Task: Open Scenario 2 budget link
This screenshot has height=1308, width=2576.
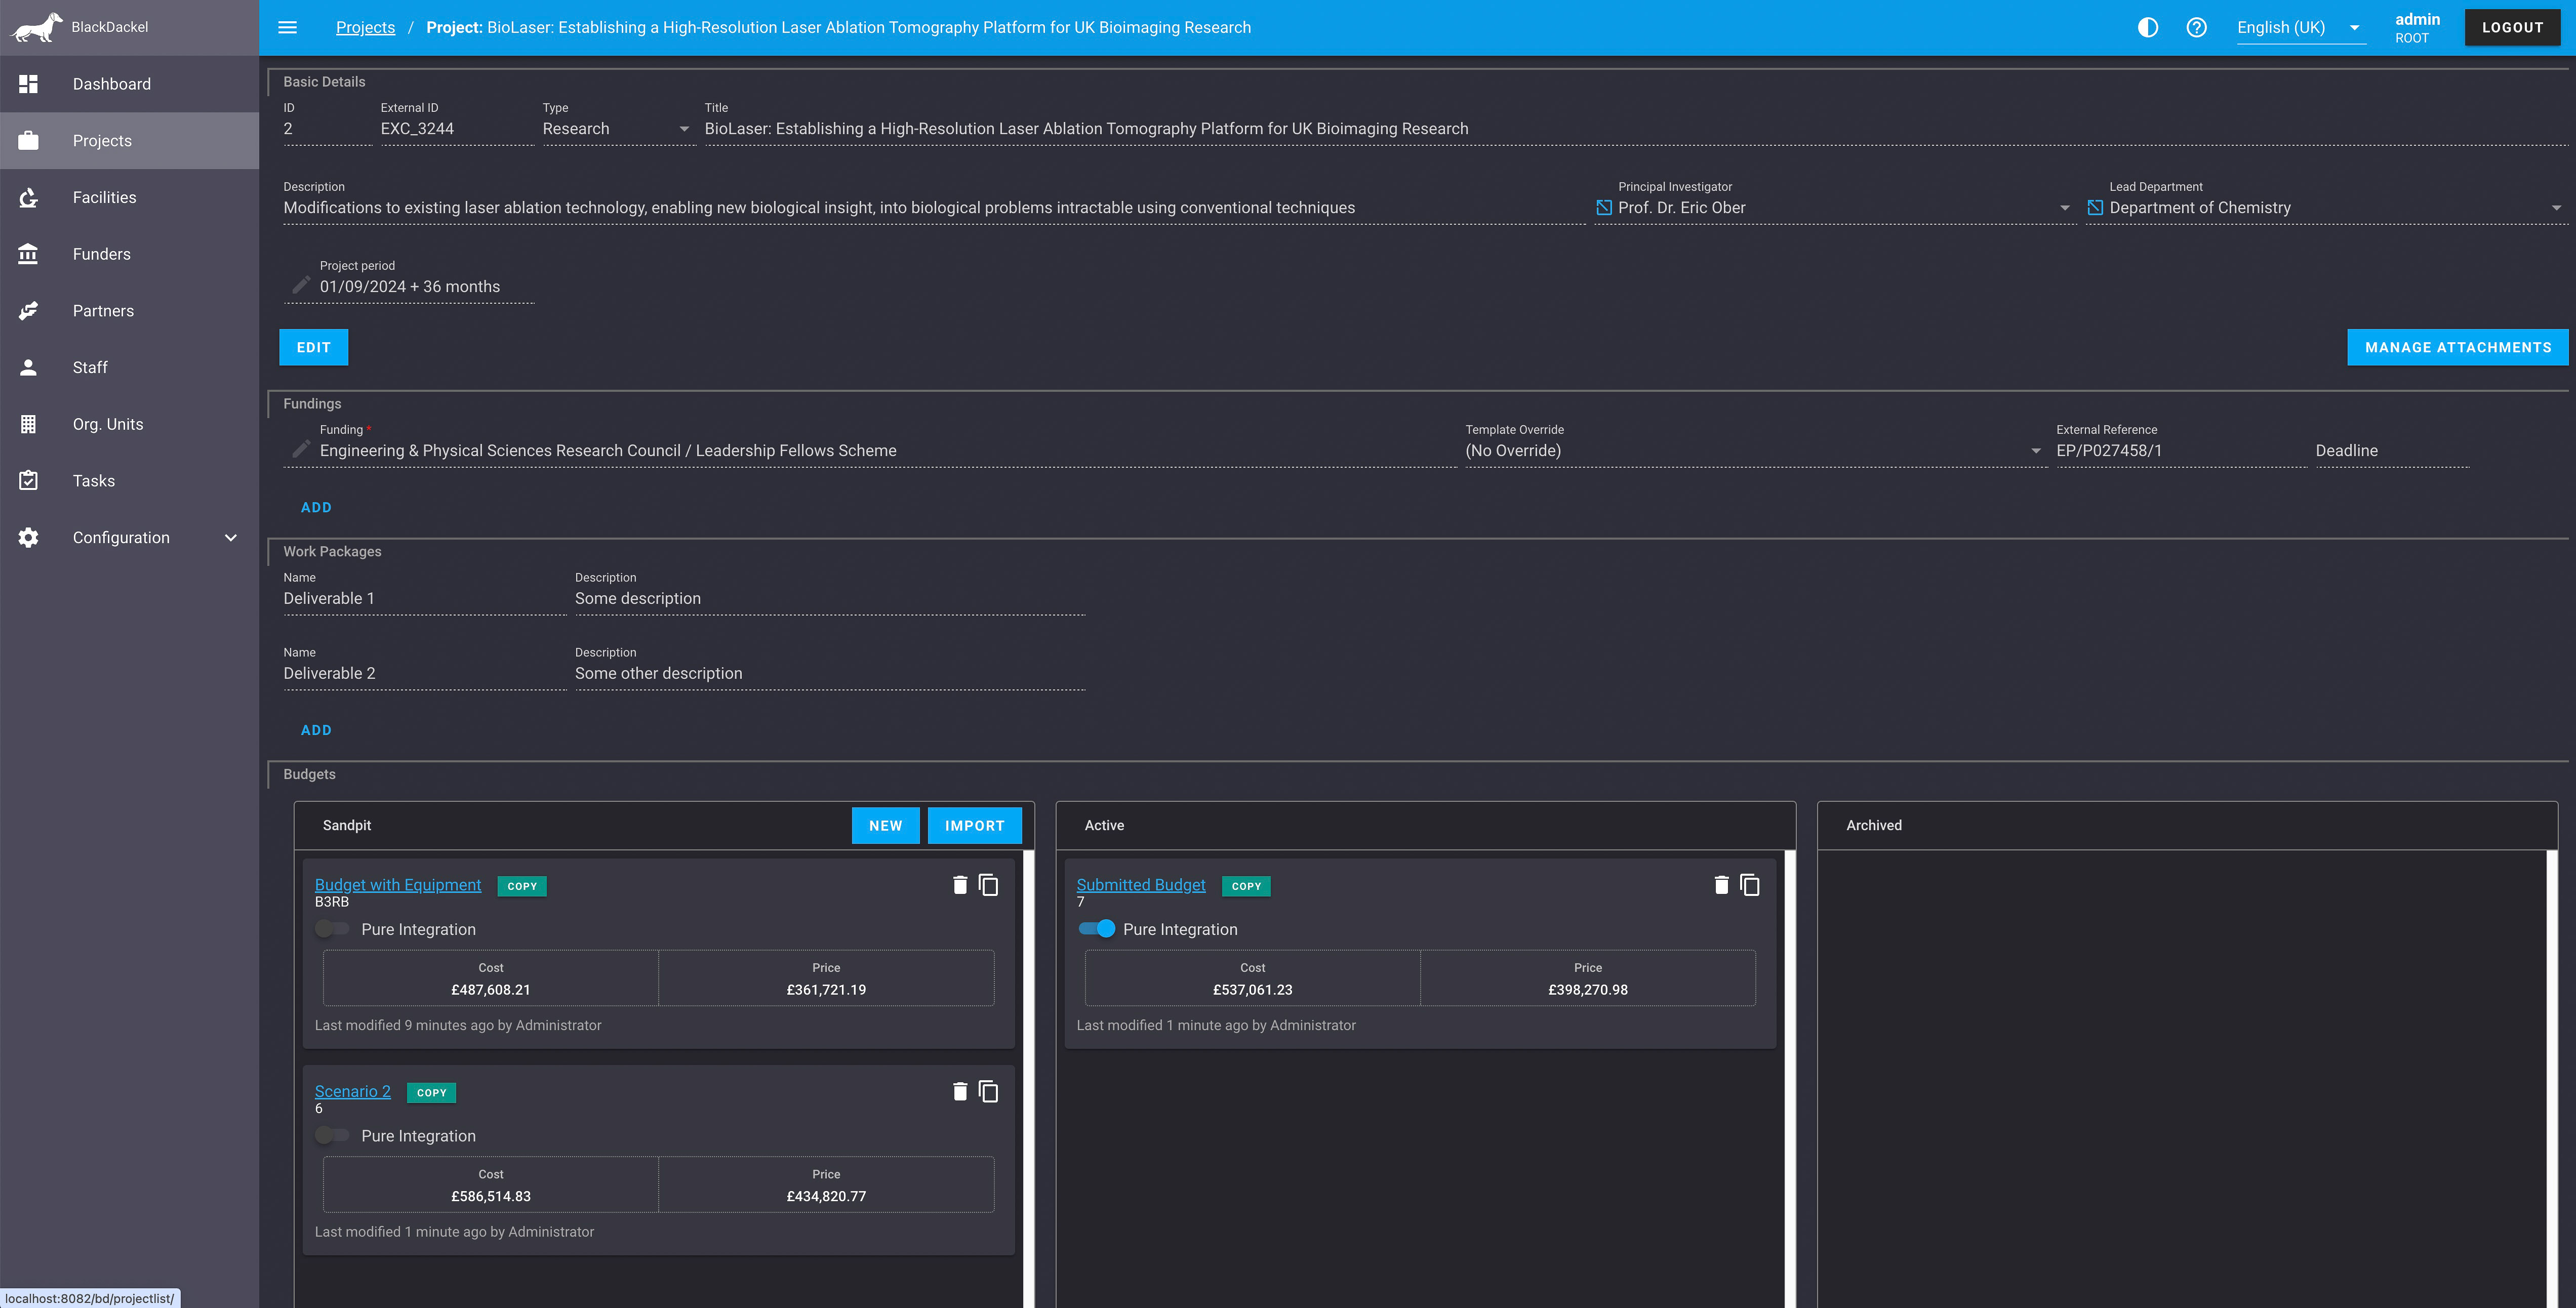Action: tap(352, 1091)
